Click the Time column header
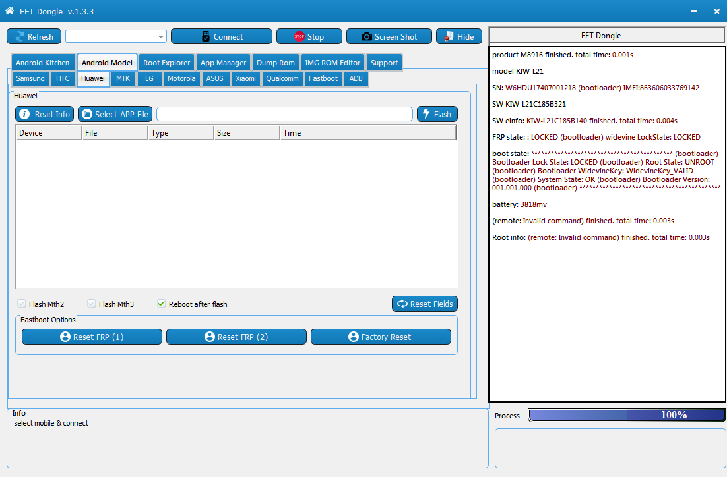 [x=368, y=133]
